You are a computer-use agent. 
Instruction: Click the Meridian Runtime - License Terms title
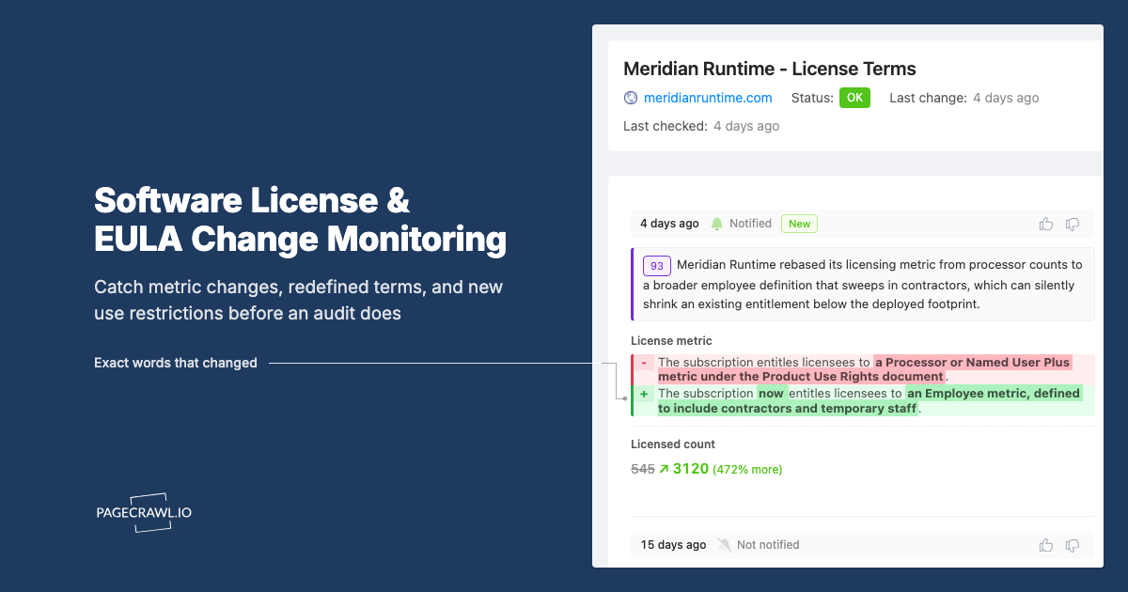click(770, 69)
